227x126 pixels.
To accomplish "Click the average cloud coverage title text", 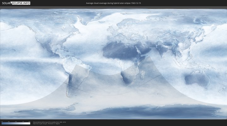I will (113, 3).
